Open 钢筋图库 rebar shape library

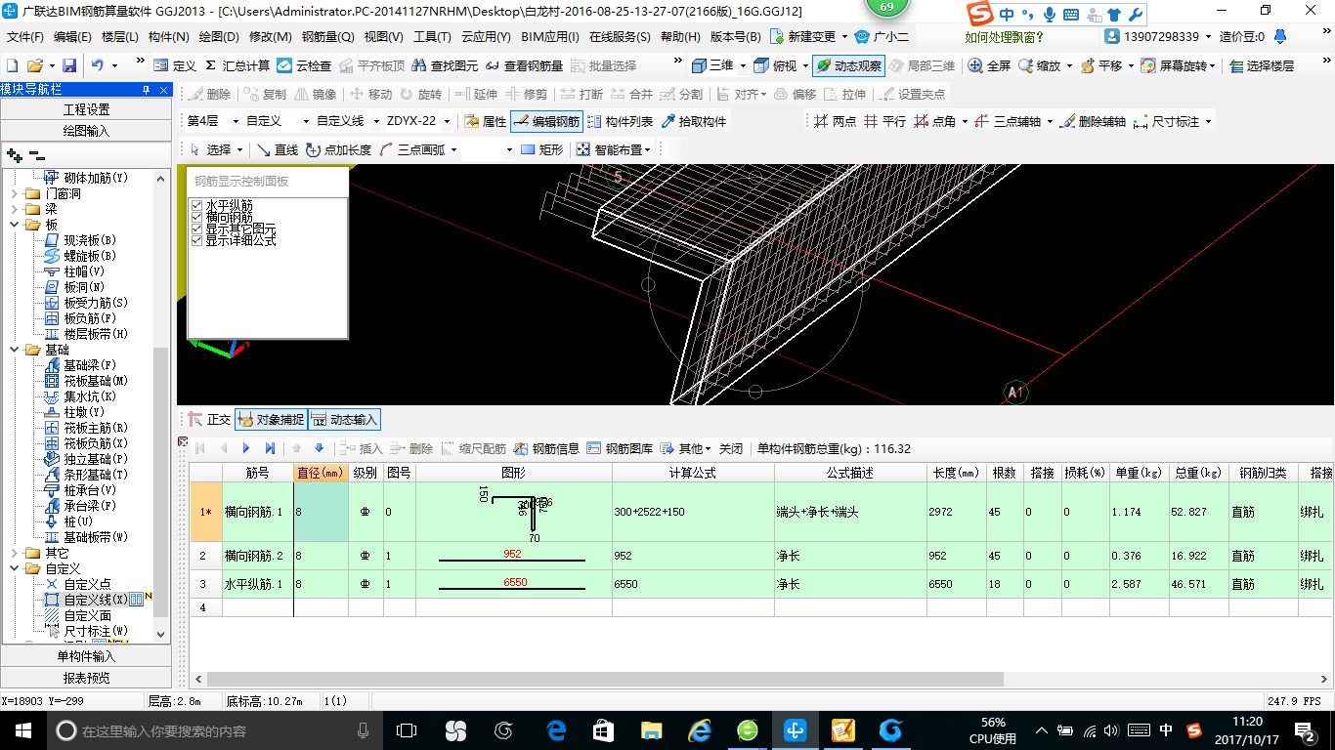click(620, 448)
